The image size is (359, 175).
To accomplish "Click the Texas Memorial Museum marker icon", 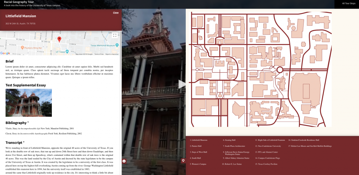I will click(x=117, y=45).
